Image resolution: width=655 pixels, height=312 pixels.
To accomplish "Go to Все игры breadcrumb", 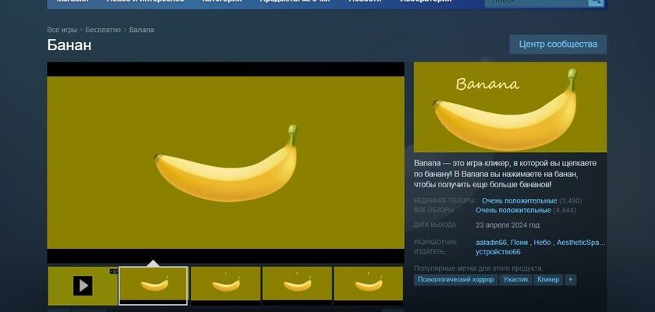I will click(62, 30).
